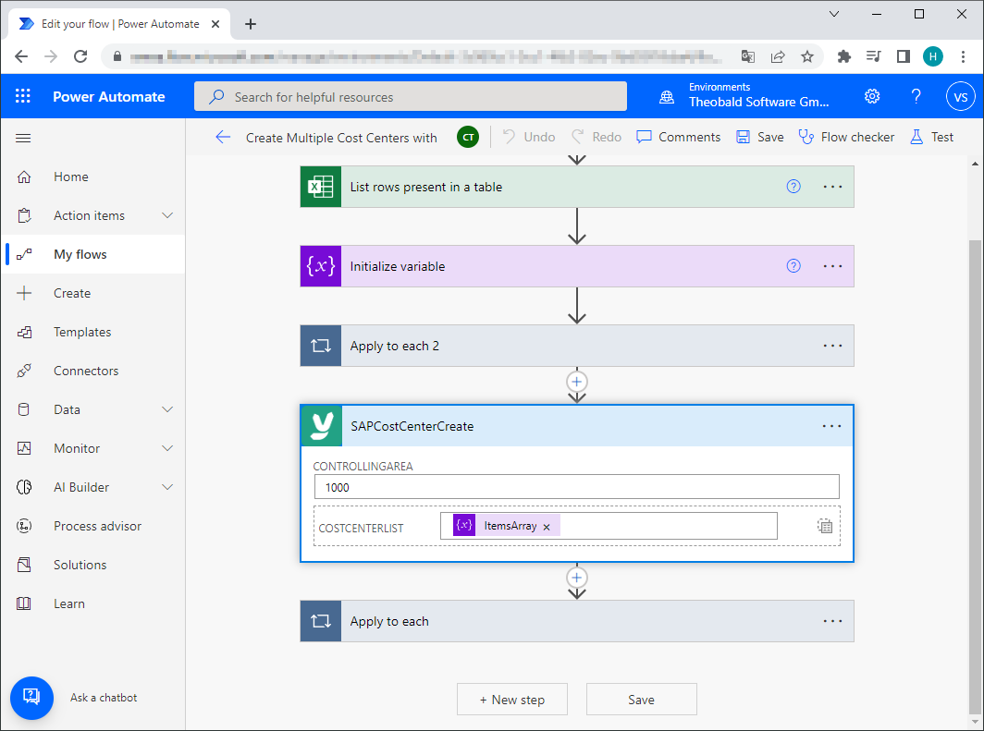984x731 pixels.
Task: Save the flow from the toolbar
Action: click(x=760, y=138)
